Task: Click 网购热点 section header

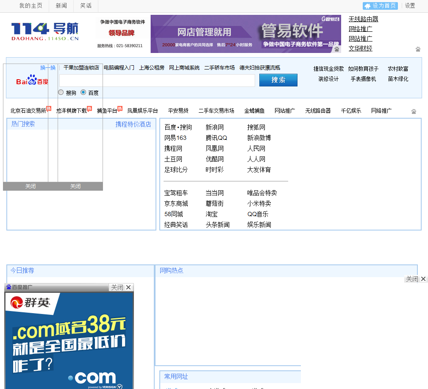Action: click(172, 270)
